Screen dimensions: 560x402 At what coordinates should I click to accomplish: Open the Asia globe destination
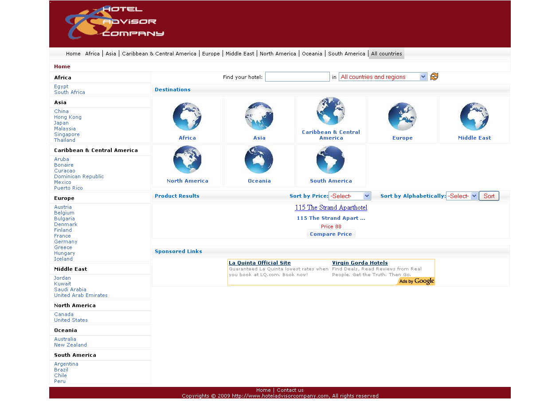[259, 117]
